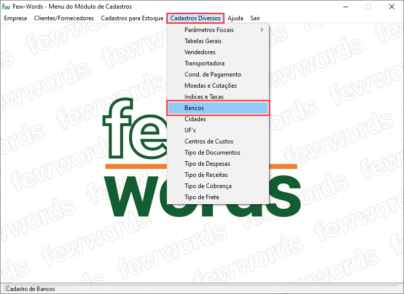Open the Ajuda menu
404x294 pixels.
[x=235, y=18]
